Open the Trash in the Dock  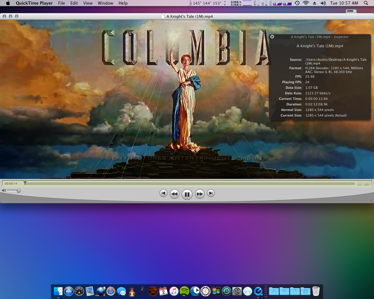(316, 291)
